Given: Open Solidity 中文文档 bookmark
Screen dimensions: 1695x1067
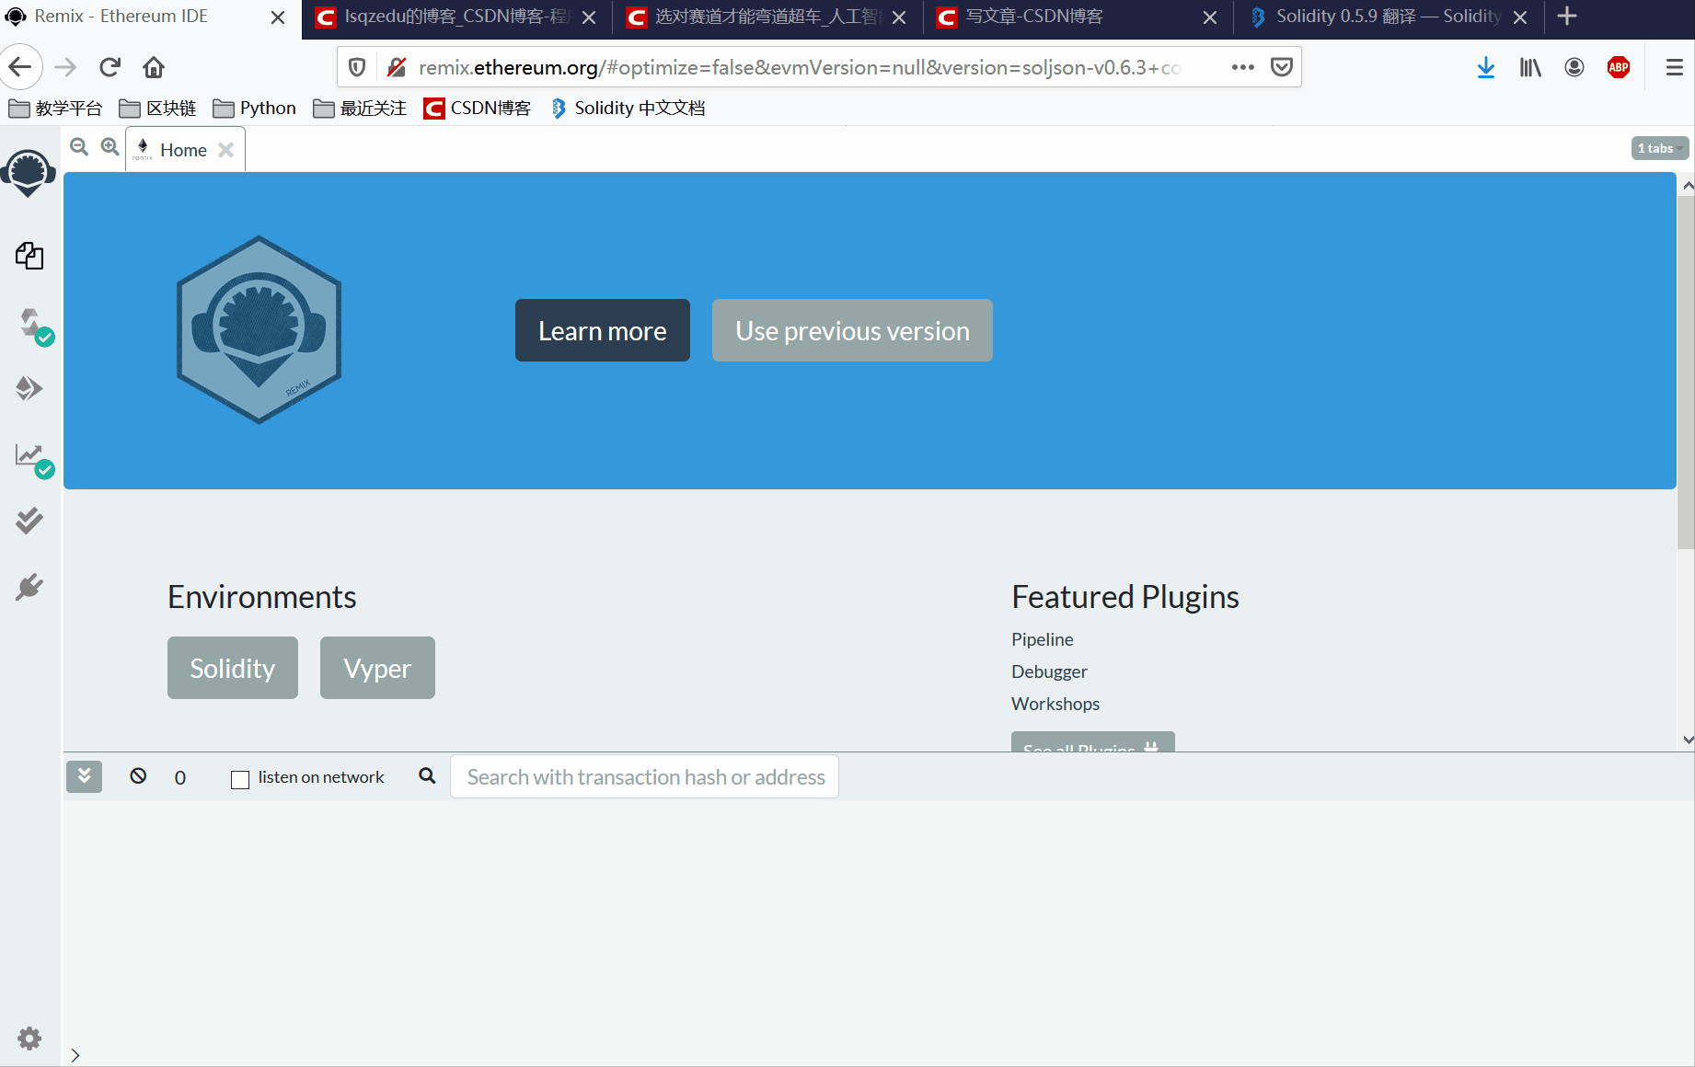Looking at the screenshot, I should pyautogui.click(x=628, y=109).
